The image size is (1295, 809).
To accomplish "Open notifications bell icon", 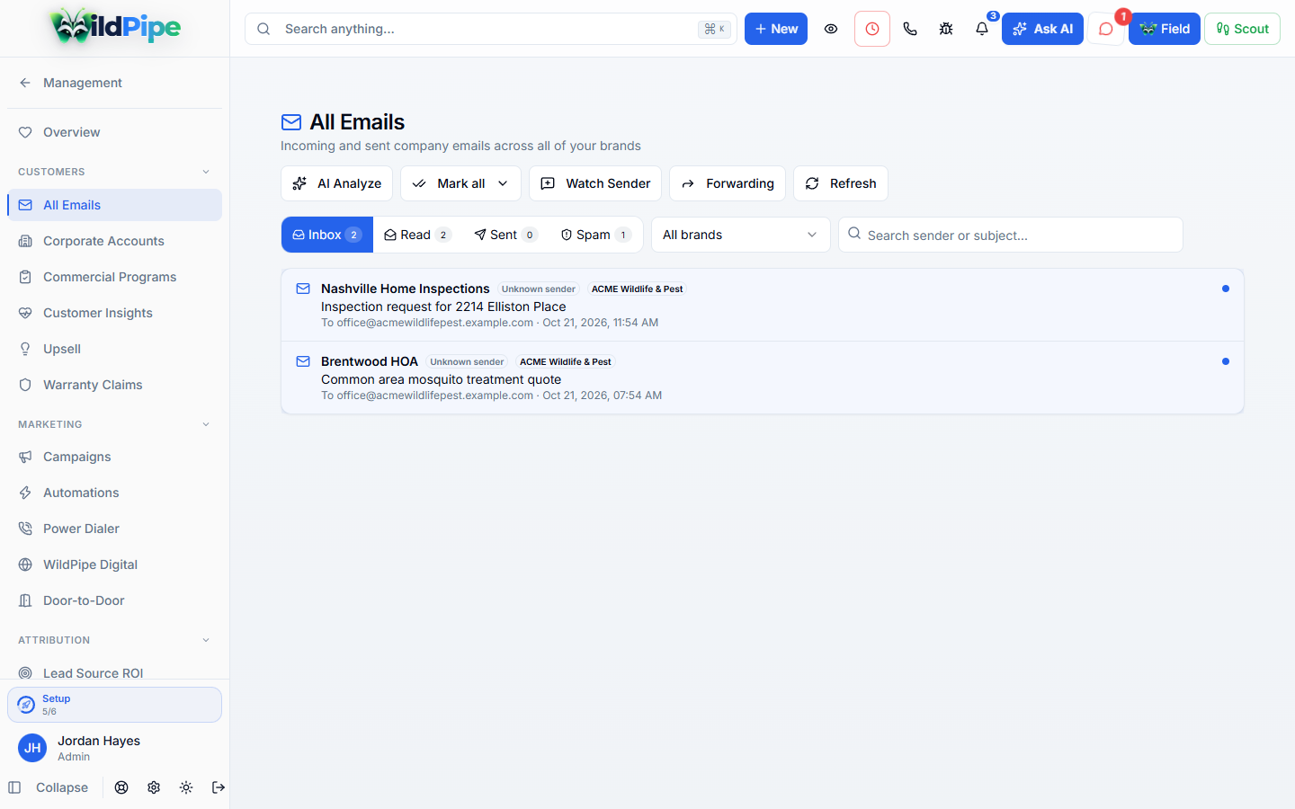I will click(x=982, y=29).
